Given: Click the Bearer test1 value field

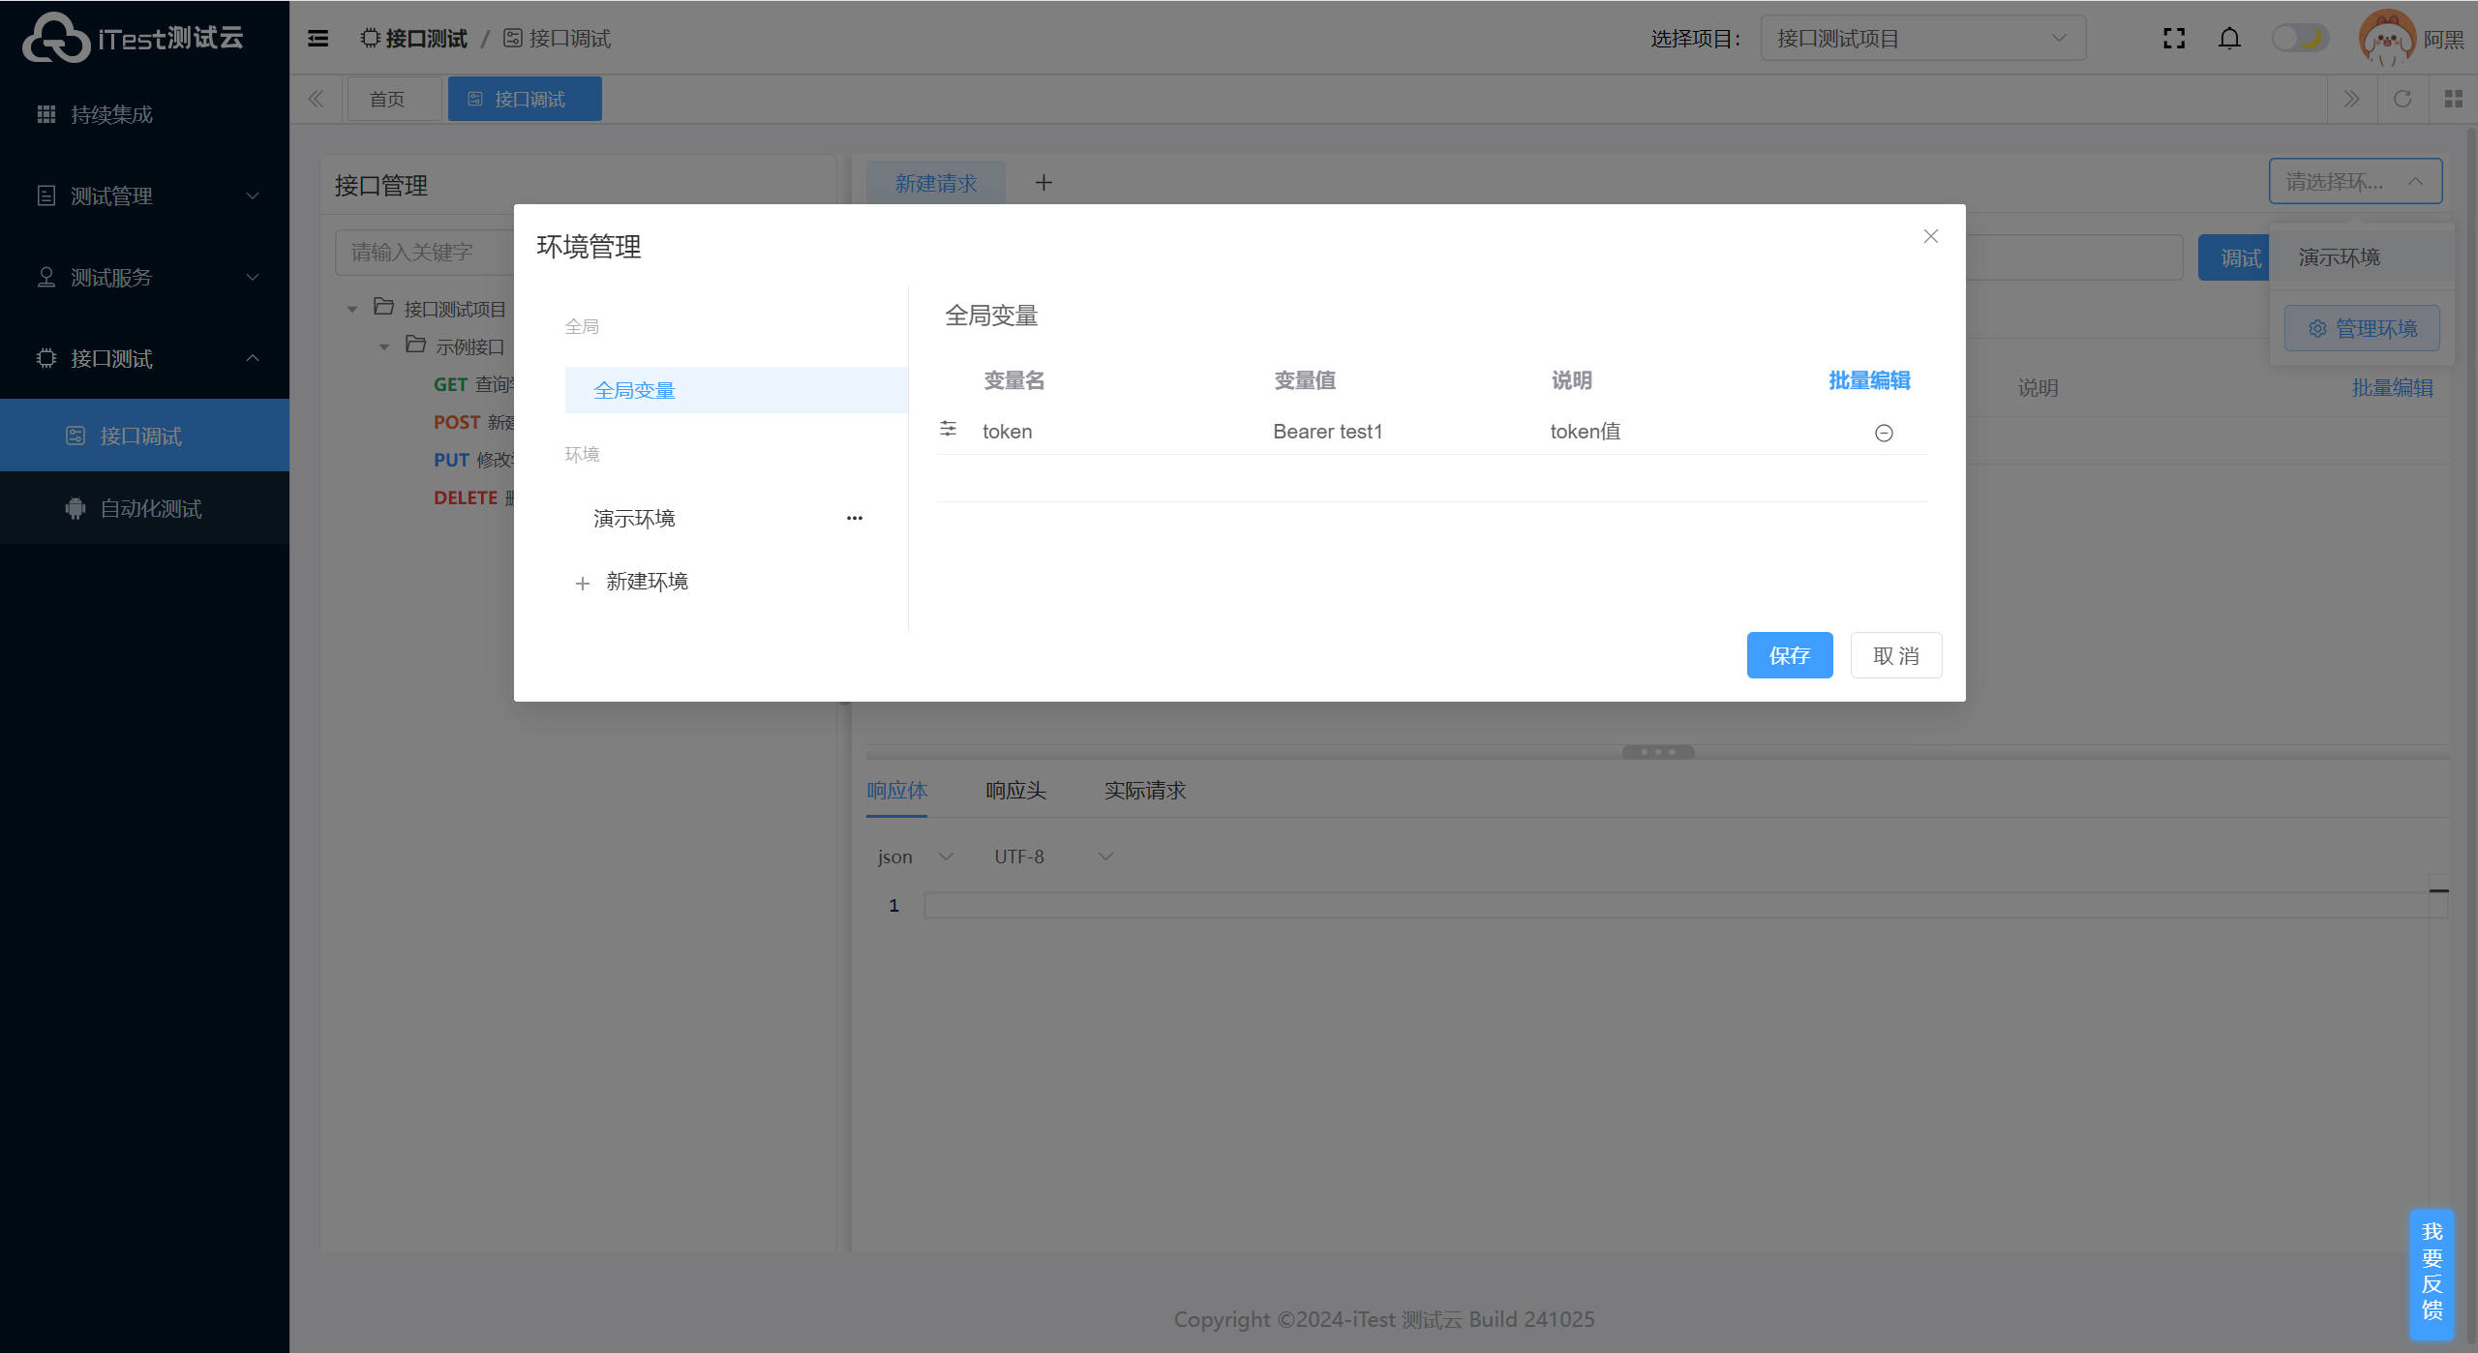Looking at the screenshot, I should [1327, 432].
